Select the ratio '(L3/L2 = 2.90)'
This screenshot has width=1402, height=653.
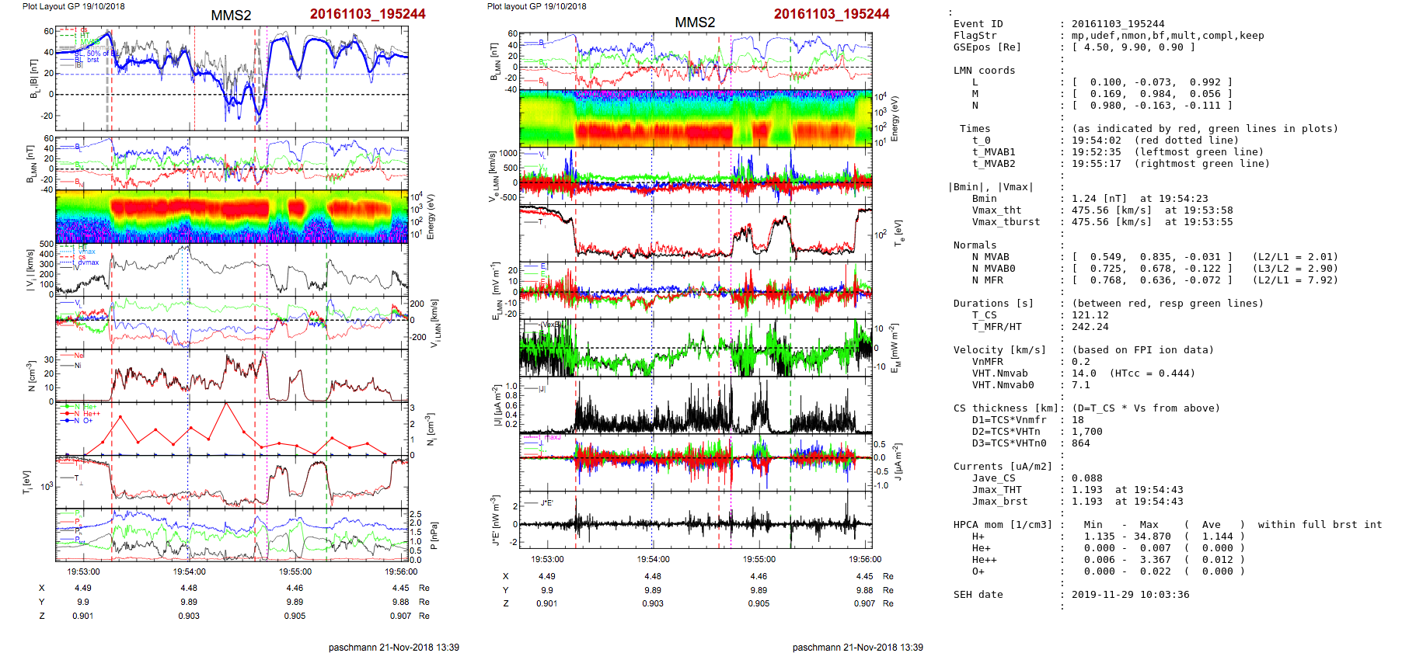pos(1295,269)
